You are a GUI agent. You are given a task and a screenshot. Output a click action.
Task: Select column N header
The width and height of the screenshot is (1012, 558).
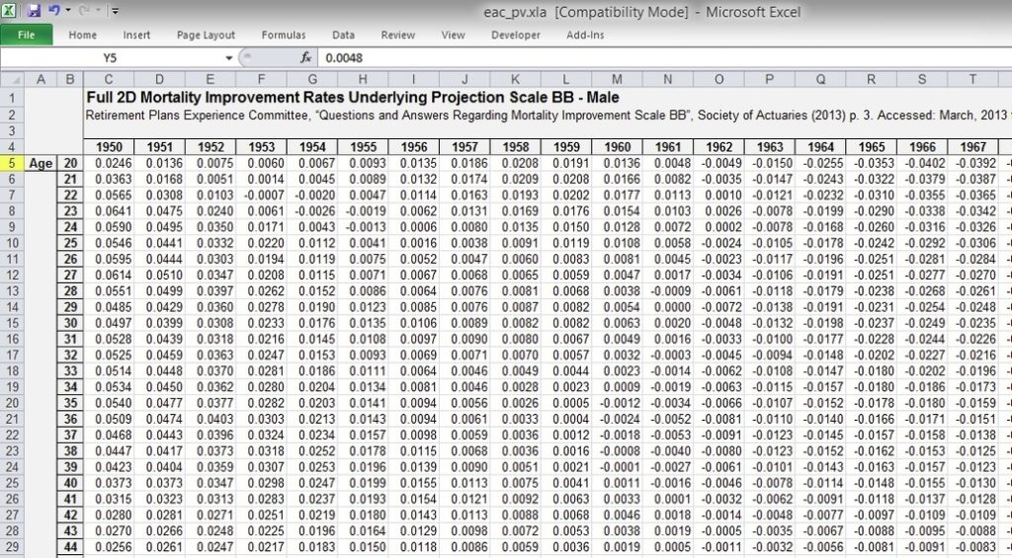pyautogui.click(x=668, y=79)
